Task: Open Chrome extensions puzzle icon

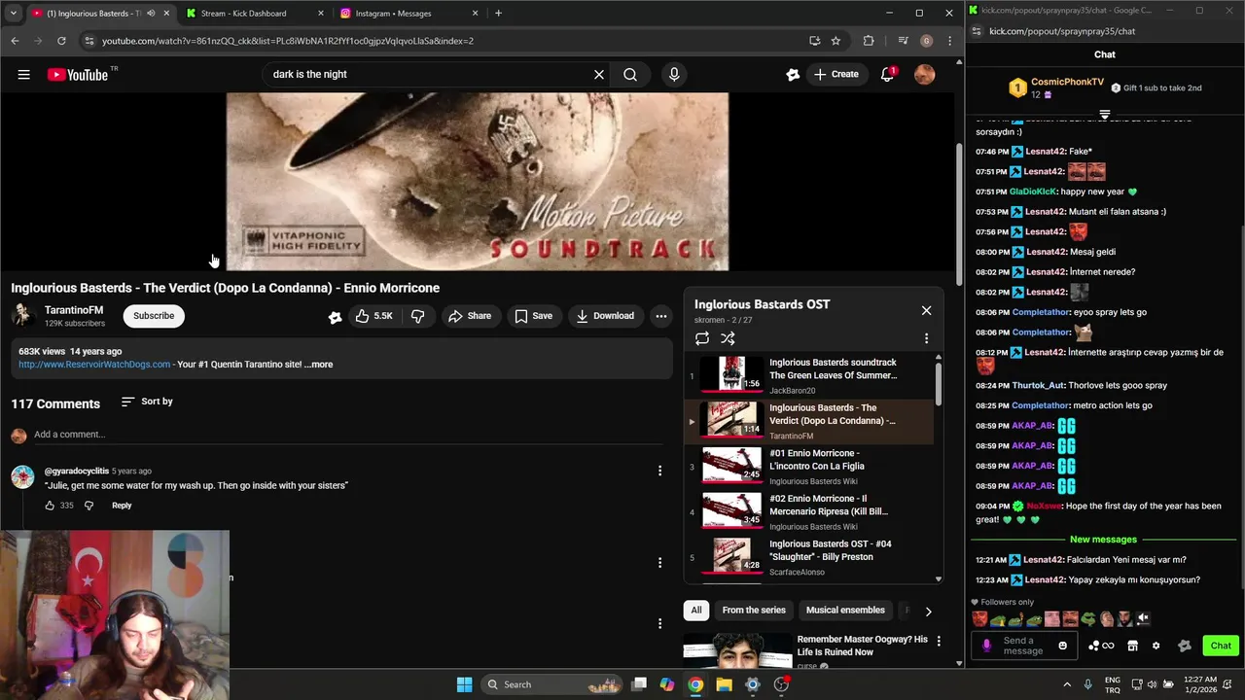Action: pyautogui.click(x=869, y=41)
